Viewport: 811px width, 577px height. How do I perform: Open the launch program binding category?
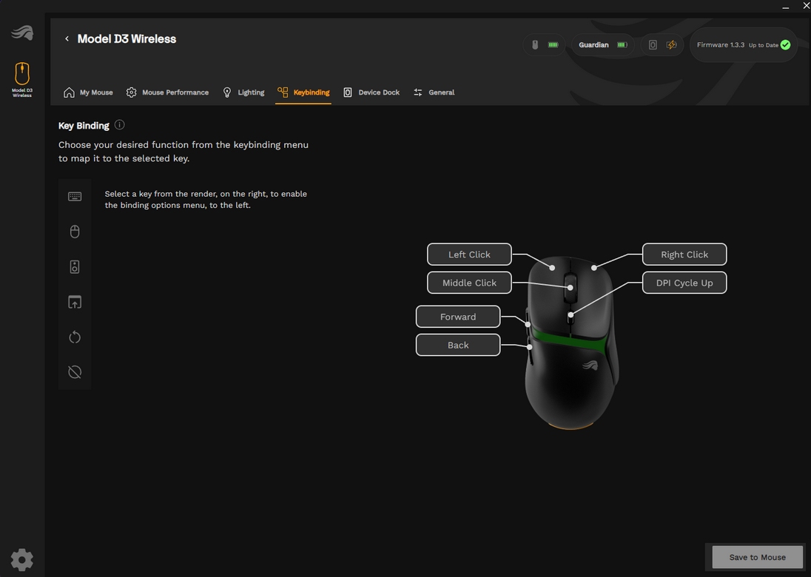click(x=75, y=302)
